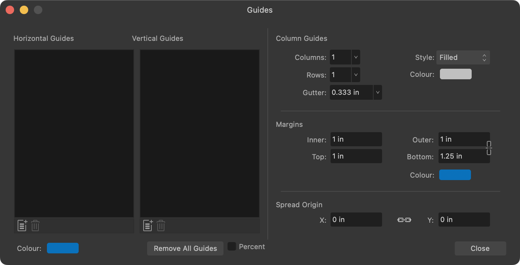Open the Margins colour swatch
Screen dimensions: 520x265
click(455, 175)
